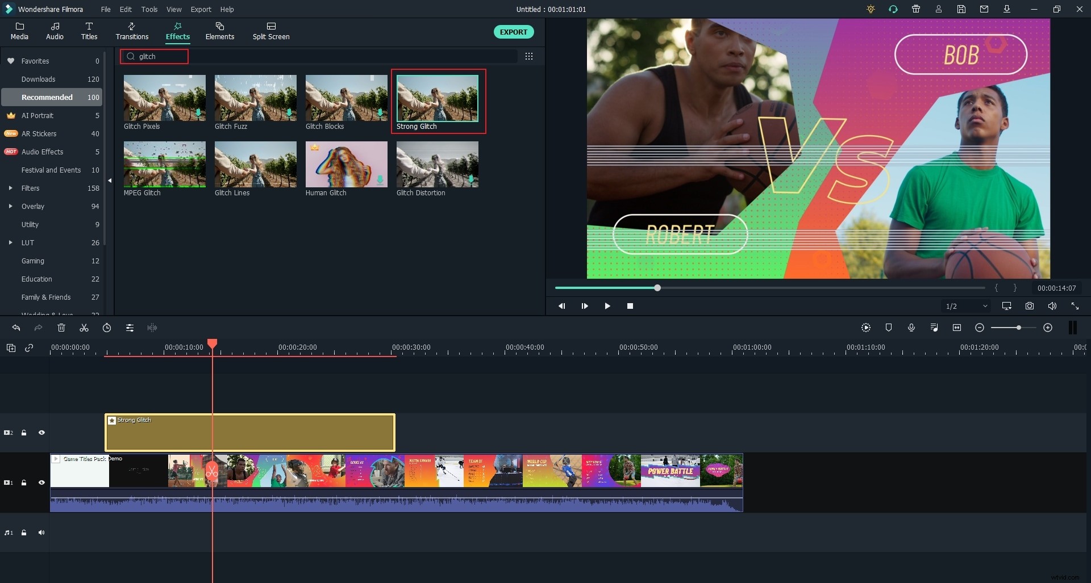Viewport: 1091px width, 583px height.
Task: Lock the video track with the padlock
Action: click(24, 483)
